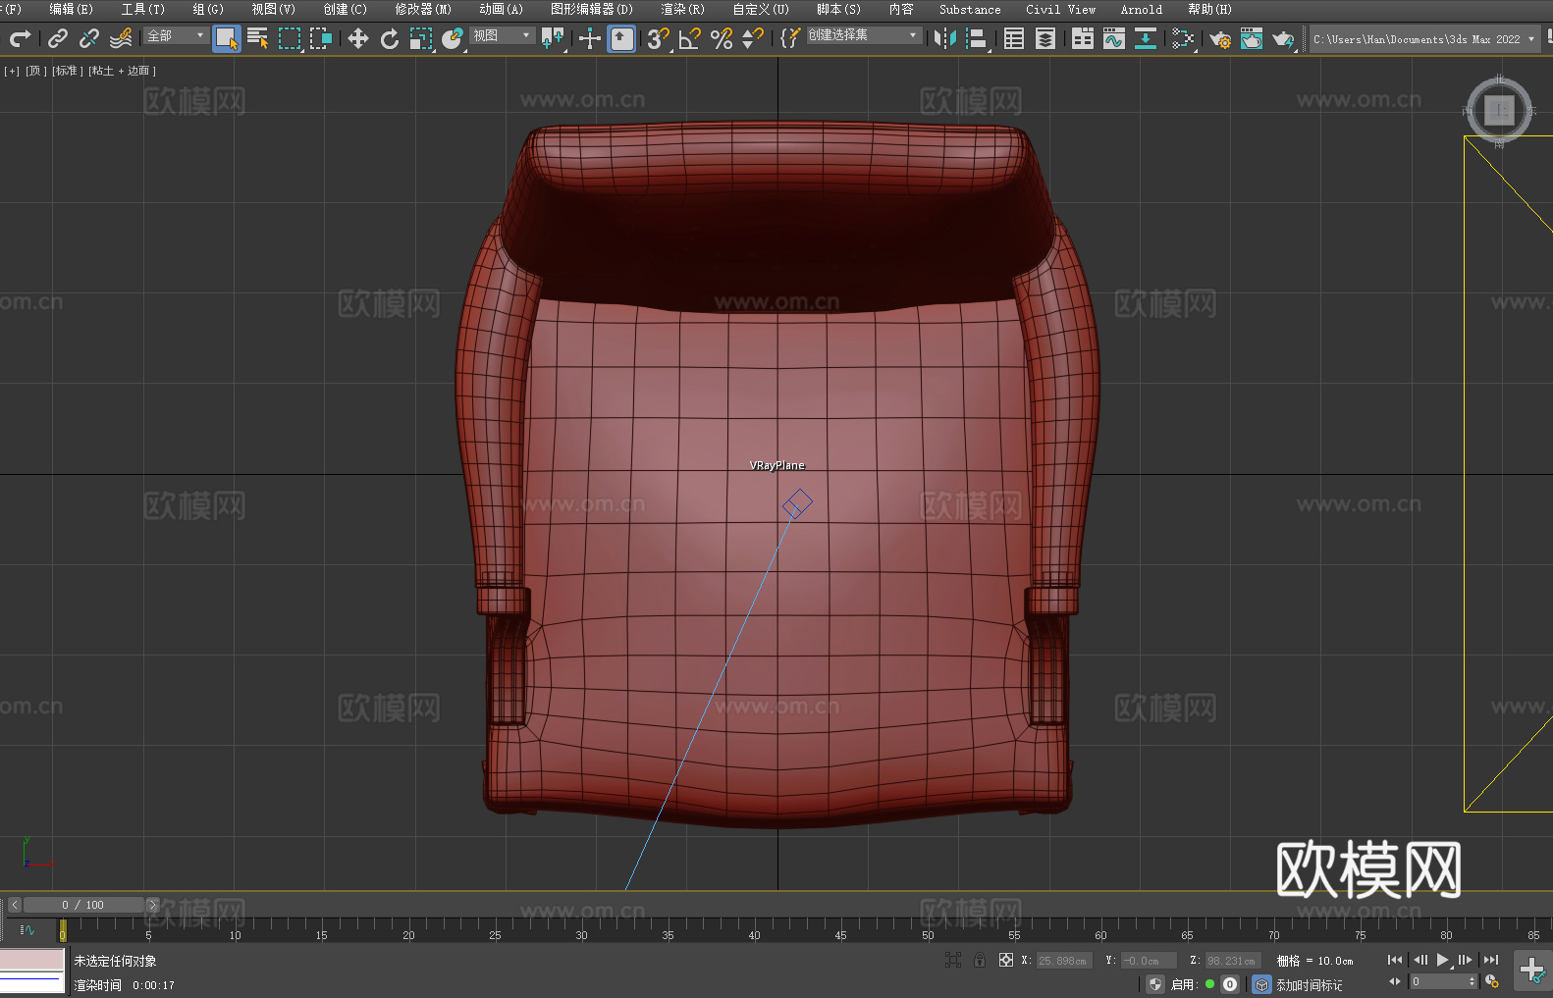Open project path dropdown

click(x=1424, y=39)
